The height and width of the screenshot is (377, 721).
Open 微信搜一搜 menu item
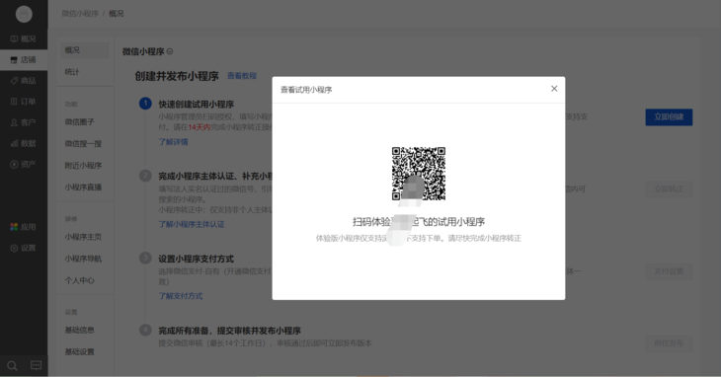[83, 144]
